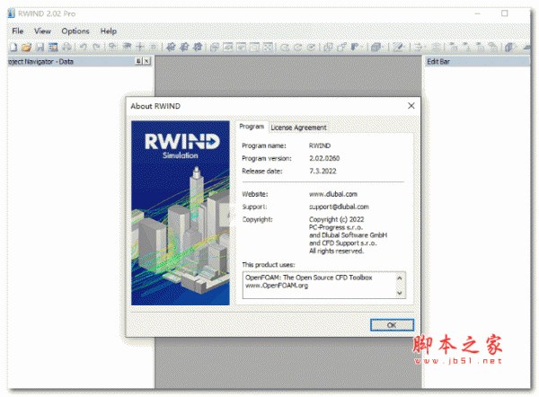This screenshot has height=397, width=539.
Task: Click the www.dlubal.com website link
Action: click(333, 194)
